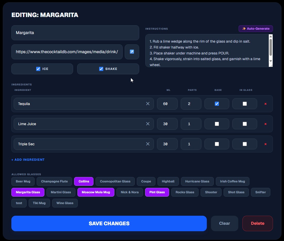Mark Triple Sec as the base spirit
The width and height of the screenshot is (284, 241).
pyautogui.click(x=217, y=144)
